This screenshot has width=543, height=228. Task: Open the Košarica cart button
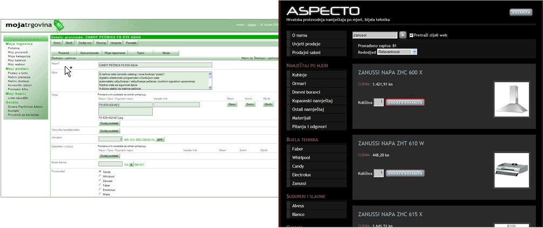click(520, 12)
